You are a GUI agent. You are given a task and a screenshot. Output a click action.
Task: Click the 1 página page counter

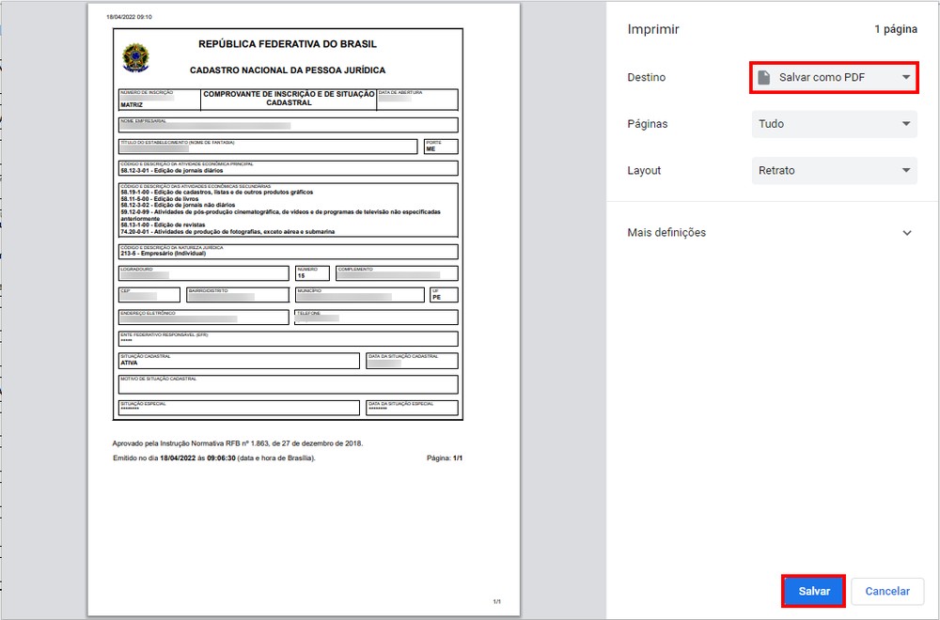[897, 29]
